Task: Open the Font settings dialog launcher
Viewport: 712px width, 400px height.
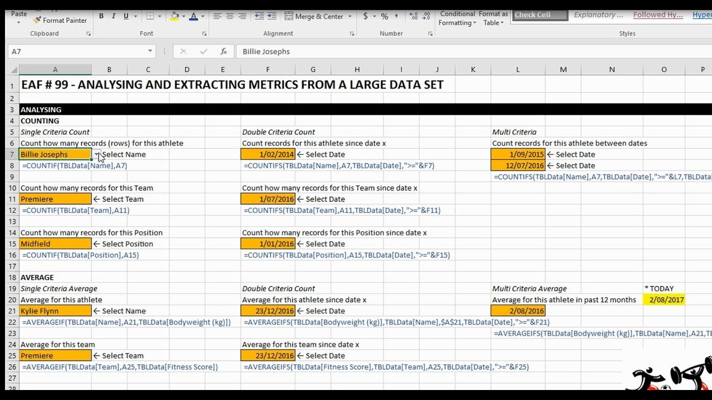Action: pyautogui.click(x=203, y=34)
